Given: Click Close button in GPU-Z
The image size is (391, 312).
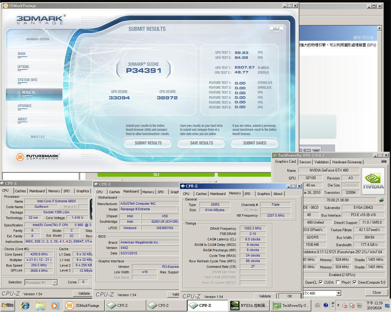Looking at the screenshot, I should tap(377, 292).
